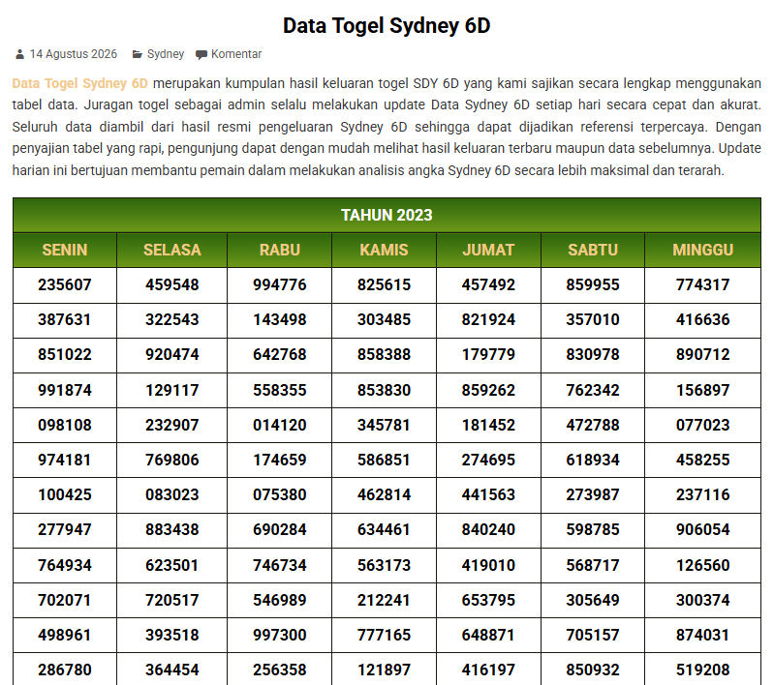Screen dimensions: 774x685
Task: Click the number 416636
Action: pos(702,320)
